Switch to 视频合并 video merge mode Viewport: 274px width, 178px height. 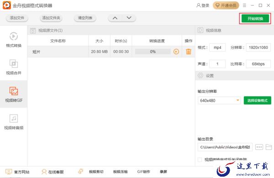14,67
